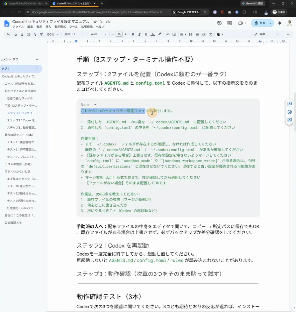
Task: Change the 150% zoom level
Action: 53,34
